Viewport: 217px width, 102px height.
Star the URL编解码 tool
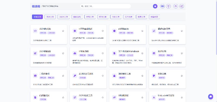tap(142, 97)
